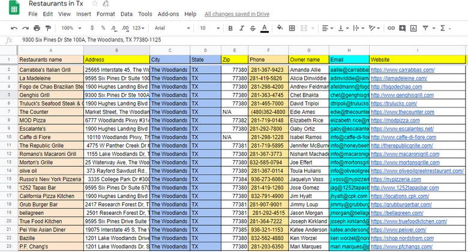468x252 pixels.
Task: Toggle italic text style
Action: (242, 28)
